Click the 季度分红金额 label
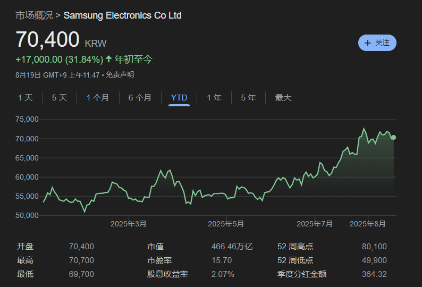This screenshot has height=287, width=422. [x=302, y=274]
